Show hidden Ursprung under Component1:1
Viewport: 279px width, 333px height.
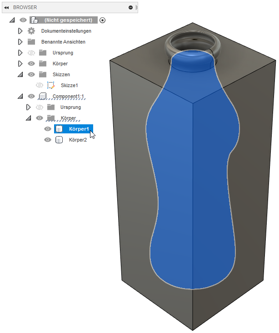click(x=40, y=107)
